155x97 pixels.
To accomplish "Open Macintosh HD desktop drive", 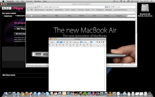I will 145,10.
